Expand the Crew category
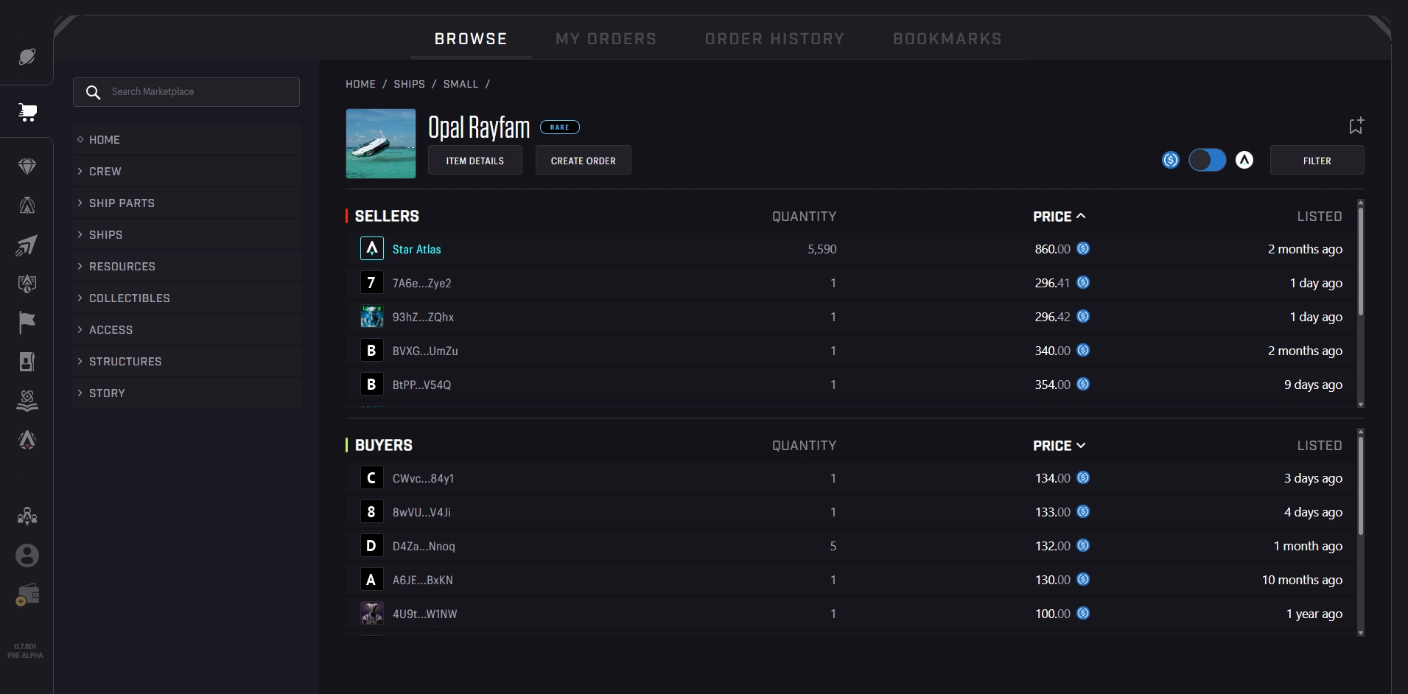1408x694 pixels. pos(186,172)
